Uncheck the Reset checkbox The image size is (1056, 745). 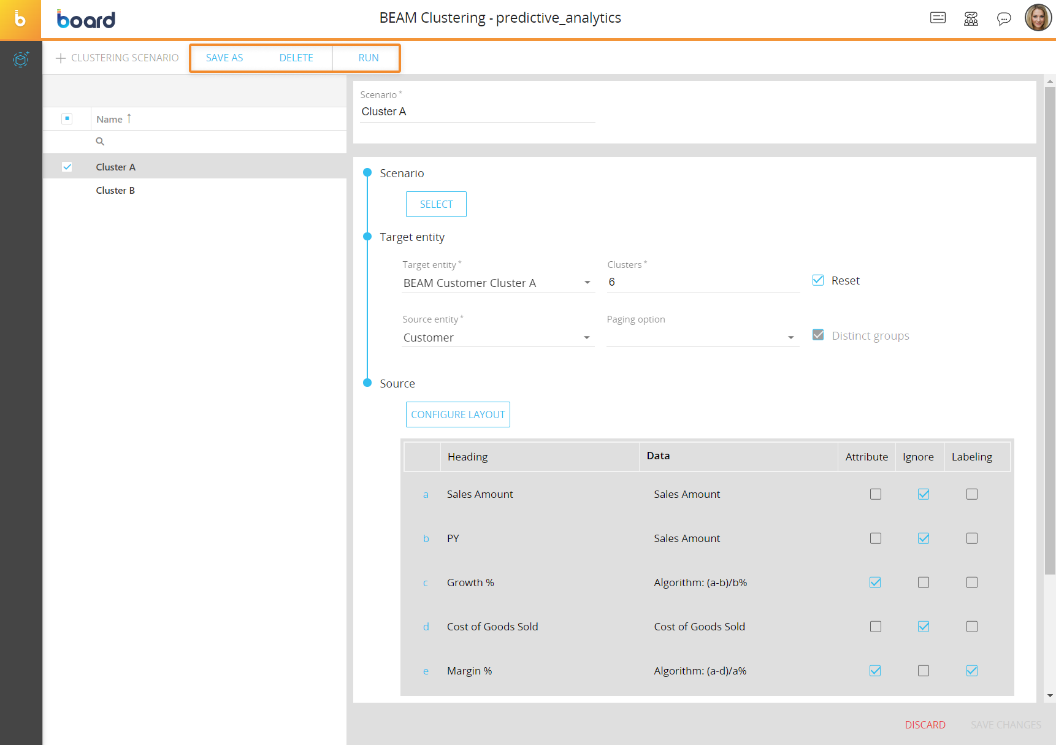(818, 280)
